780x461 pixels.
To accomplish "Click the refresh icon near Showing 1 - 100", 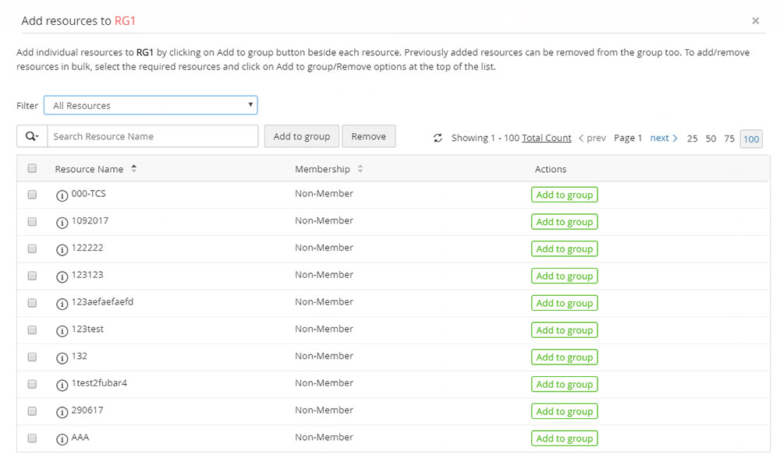I will point(438,138).
